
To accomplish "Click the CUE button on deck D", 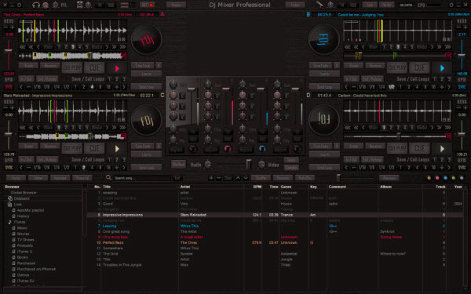I will pyautogui.click(x=419, y=148).
